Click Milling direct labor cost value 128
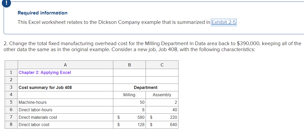Screen dimensions: 304x131 (x=129, y=125)
